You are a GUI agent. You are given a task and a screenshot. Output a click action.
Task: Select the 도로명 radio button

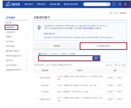[x=69, y=54]
